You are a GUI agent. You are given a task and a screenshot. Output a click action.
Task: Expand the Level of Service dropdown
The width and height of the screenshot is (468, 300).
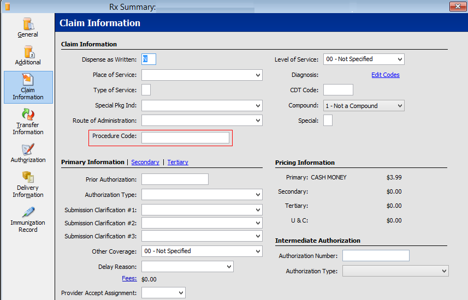click(364, 59)
